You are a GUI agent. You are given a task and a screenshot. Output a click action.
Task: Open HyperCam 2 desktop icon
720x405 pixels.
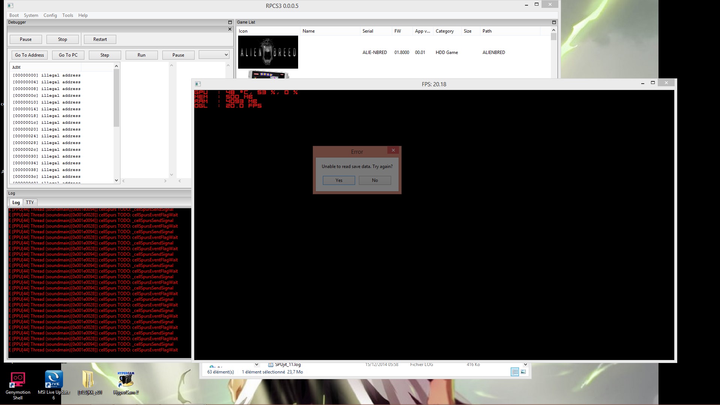pos(126,380)
